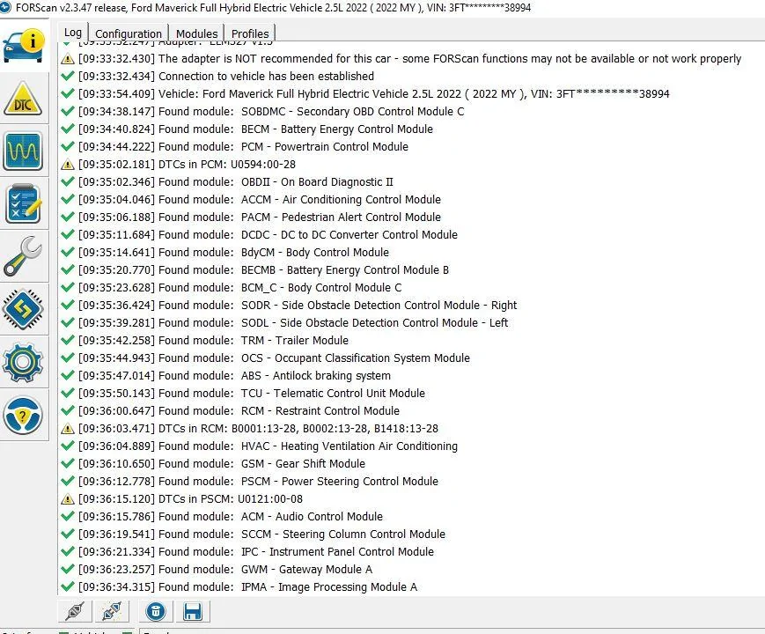The height and width of the screenshot is (634, 765).
Task: Open the DTC trouble codes section
Action: click(23, 99)
